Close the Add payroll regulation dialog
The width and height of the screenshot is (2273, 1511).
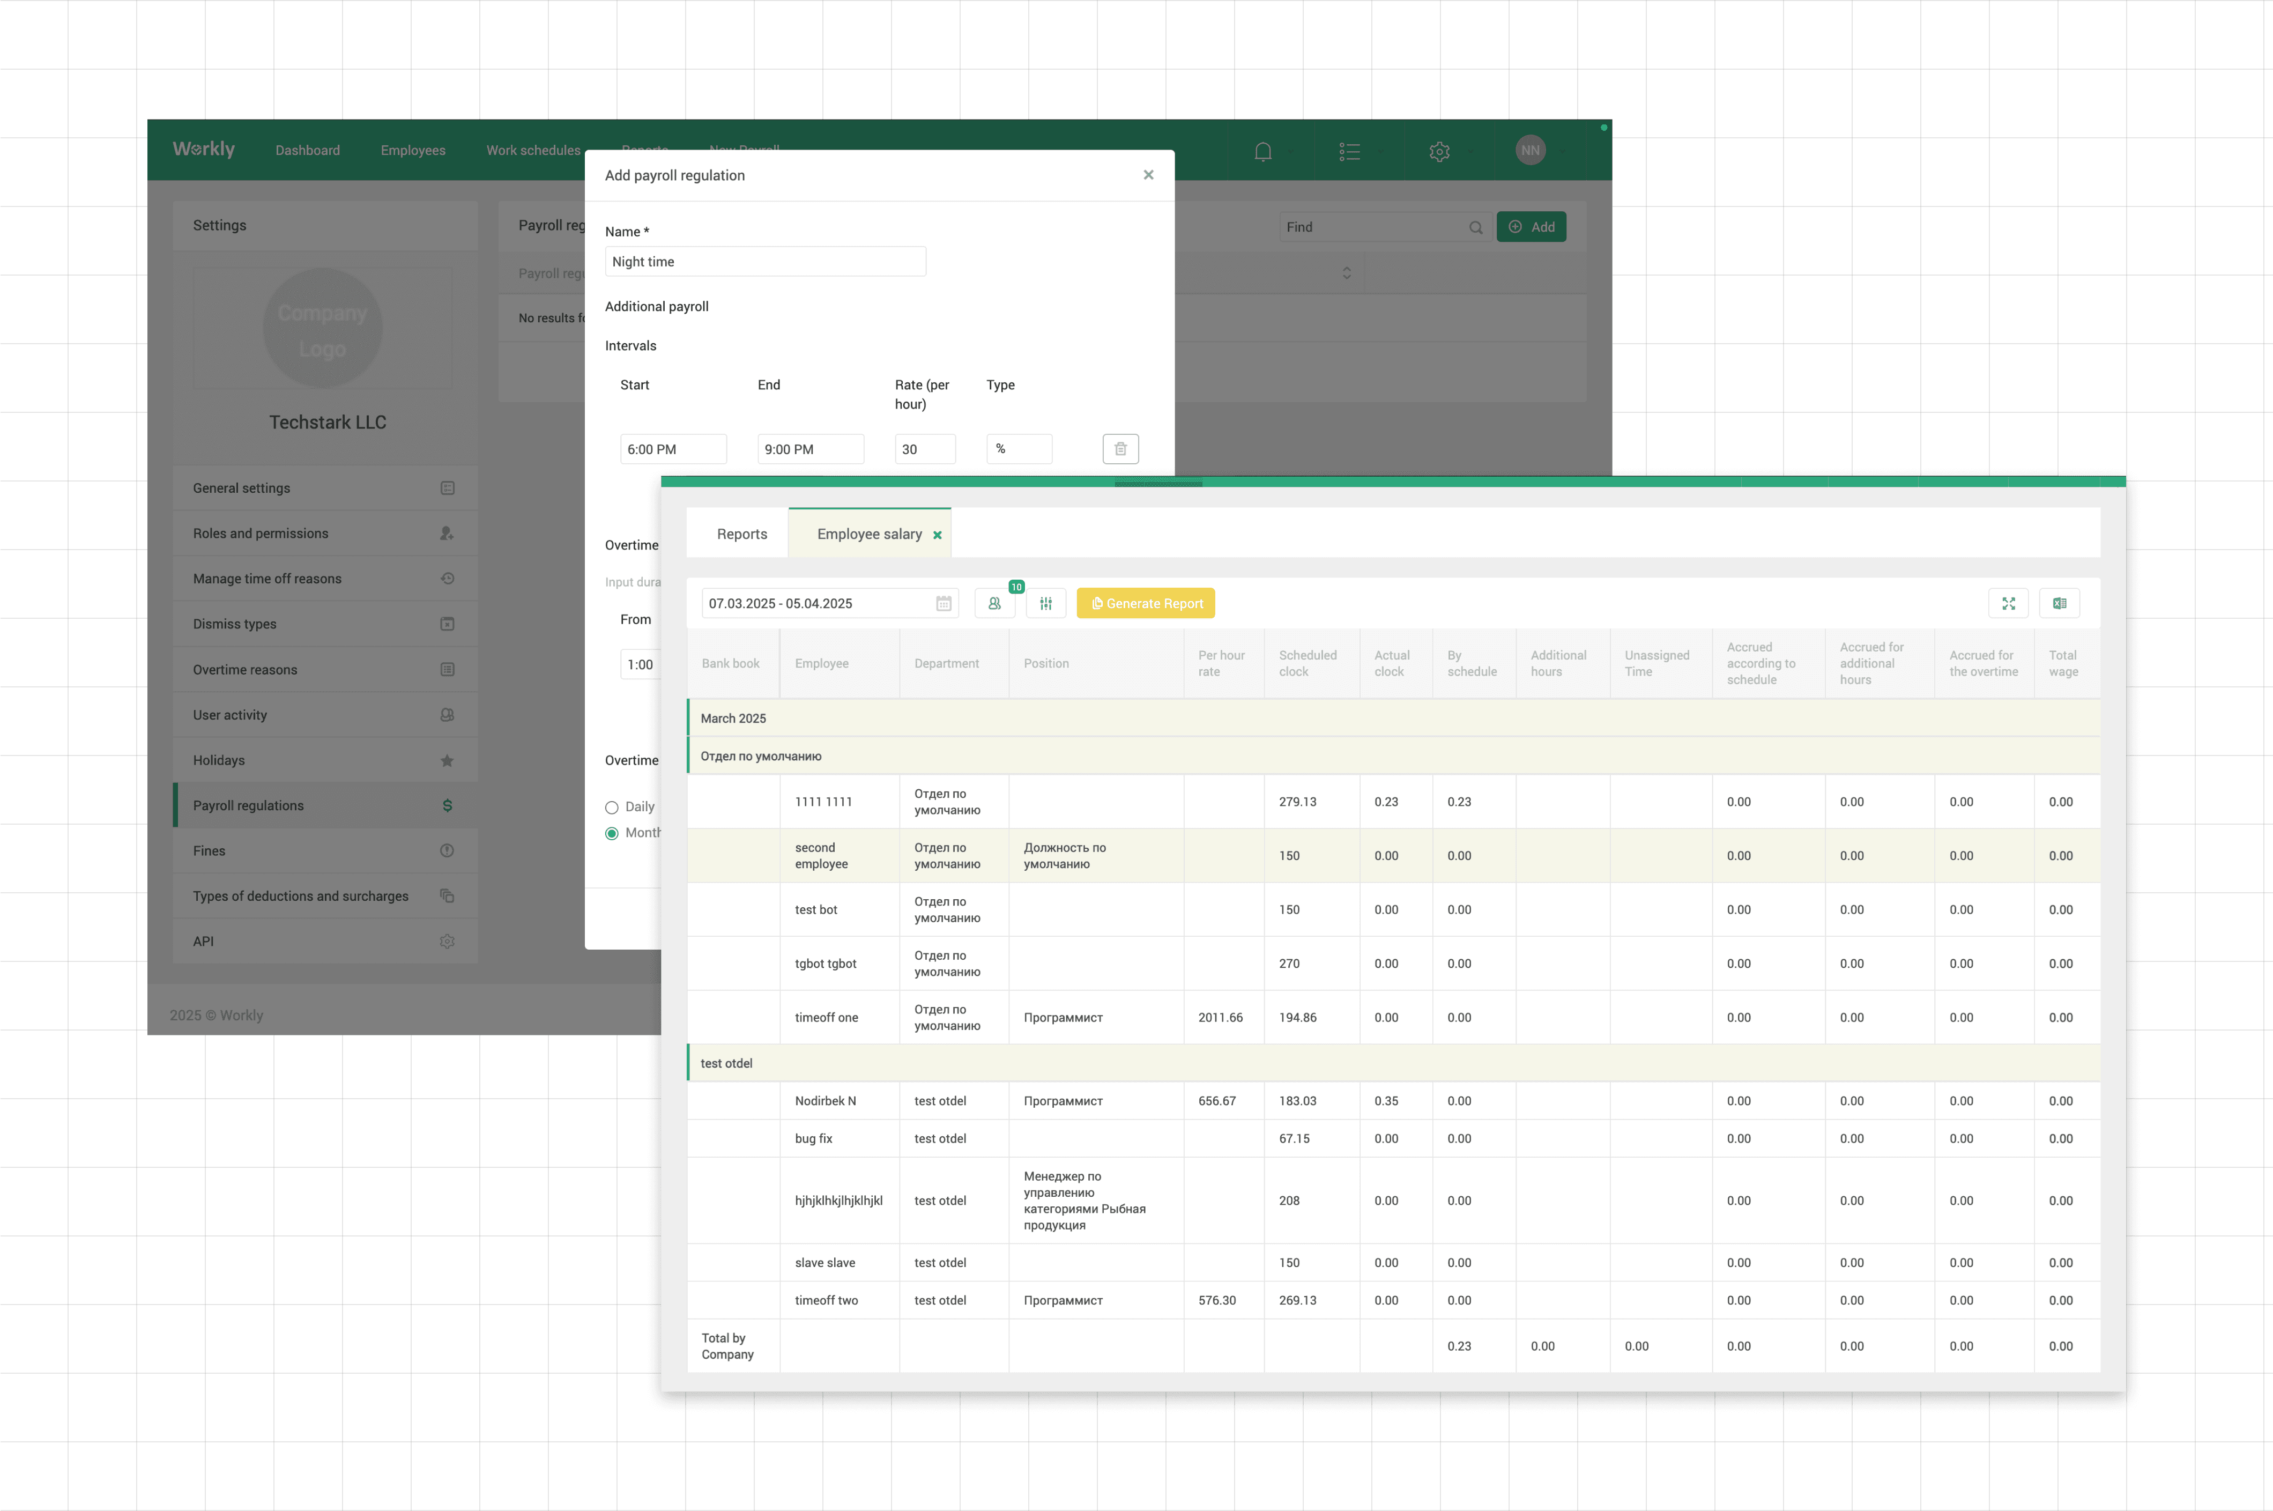pos(1148,175)
